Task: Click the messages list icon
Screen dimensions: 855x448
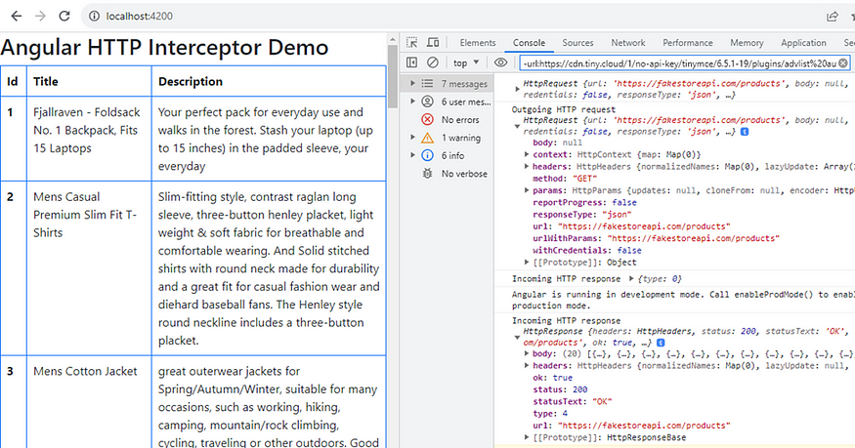Action: pos(428,83)
